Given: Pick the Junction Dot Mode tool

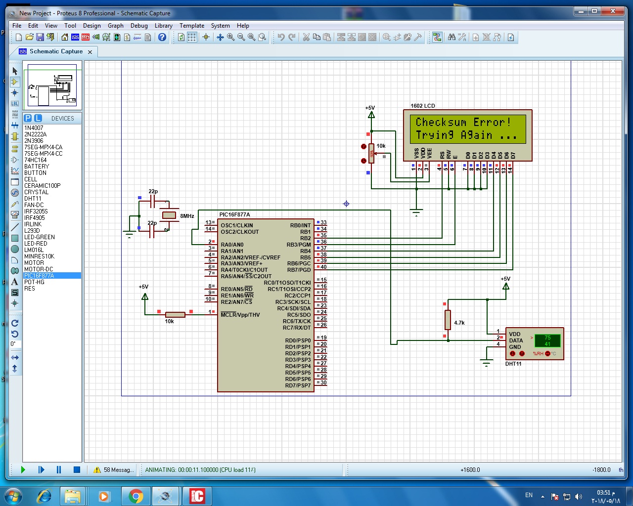Looking at the screenshot, I should (x=15, y=93).
